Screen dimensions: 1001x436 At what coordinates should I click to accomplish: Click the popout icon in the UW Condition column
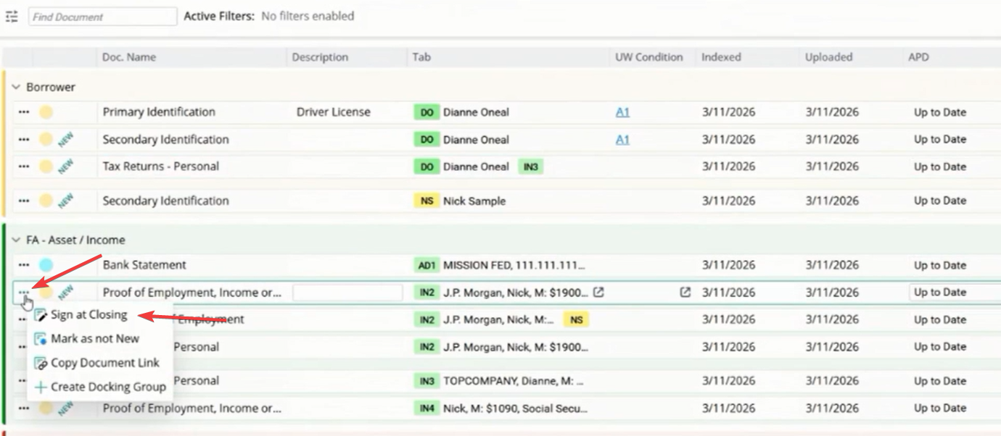point(685,293)
